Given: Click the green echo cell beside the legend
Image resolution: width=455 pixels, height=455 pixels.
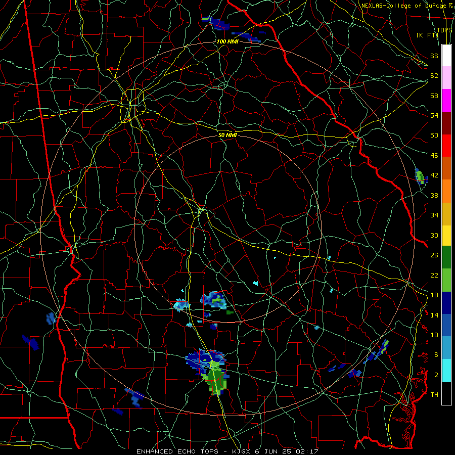Looking at the screenshot, I should (421, 176).
